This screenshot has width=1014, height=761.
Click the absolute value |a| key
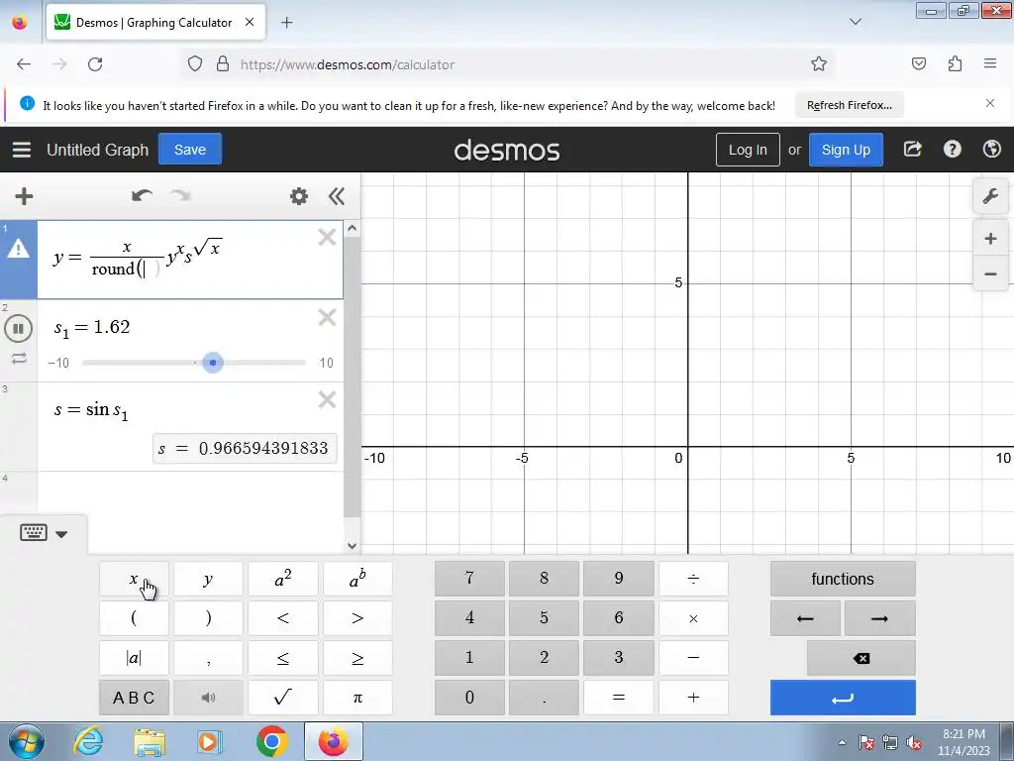click(x=134, y=658)
